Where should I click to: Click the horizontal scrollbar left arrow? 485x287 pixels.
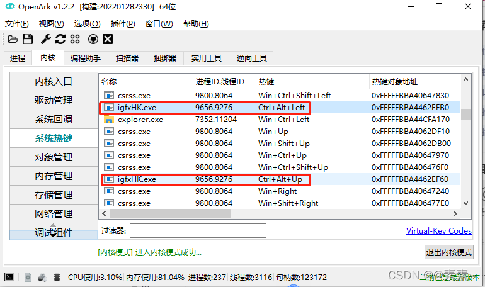(x=104, y=214)
